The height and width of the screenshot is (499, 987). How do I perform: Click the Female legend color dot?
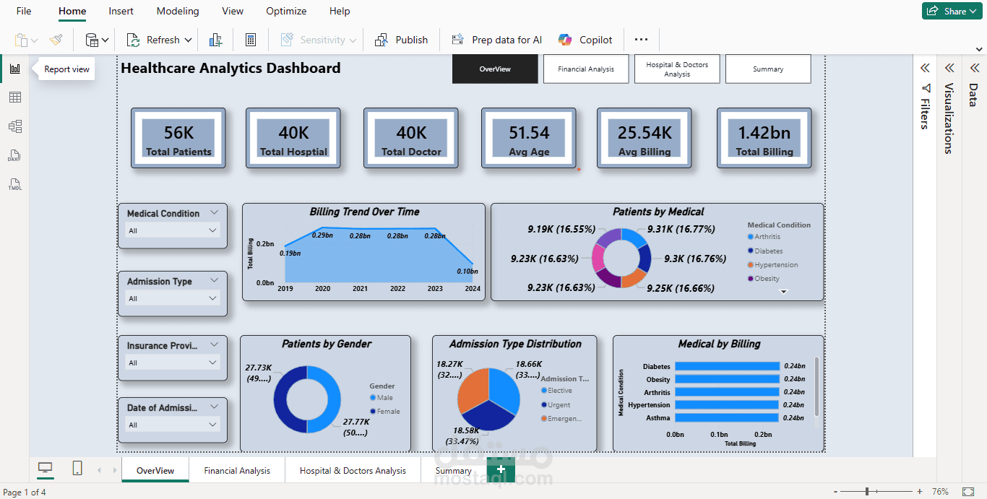pos(373,412)
